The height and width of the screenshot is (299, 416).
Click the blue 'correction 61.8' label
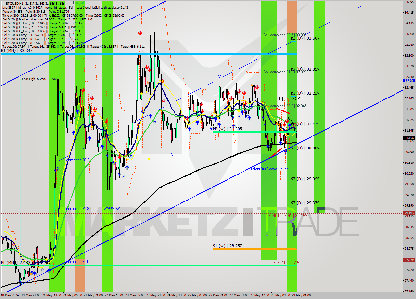(x=78, y=209)
